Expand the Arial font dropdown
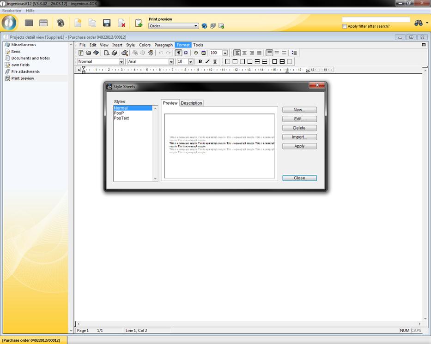431x344 pixels. coord(171,62)
